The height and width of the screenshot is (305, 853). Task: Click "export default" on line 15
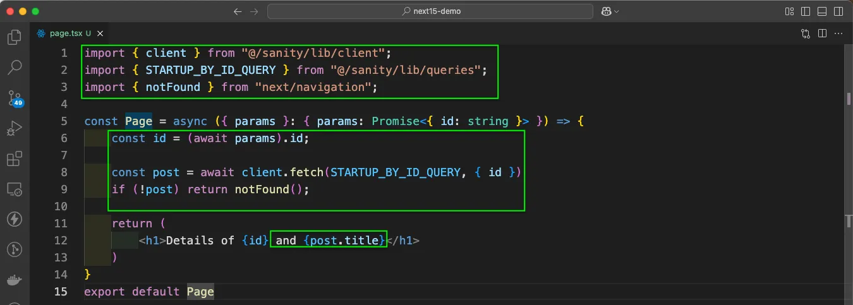(x=132, y=292)
